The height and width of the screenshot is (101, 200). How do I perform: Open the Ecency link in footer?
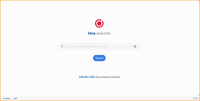tap(7, 98)
